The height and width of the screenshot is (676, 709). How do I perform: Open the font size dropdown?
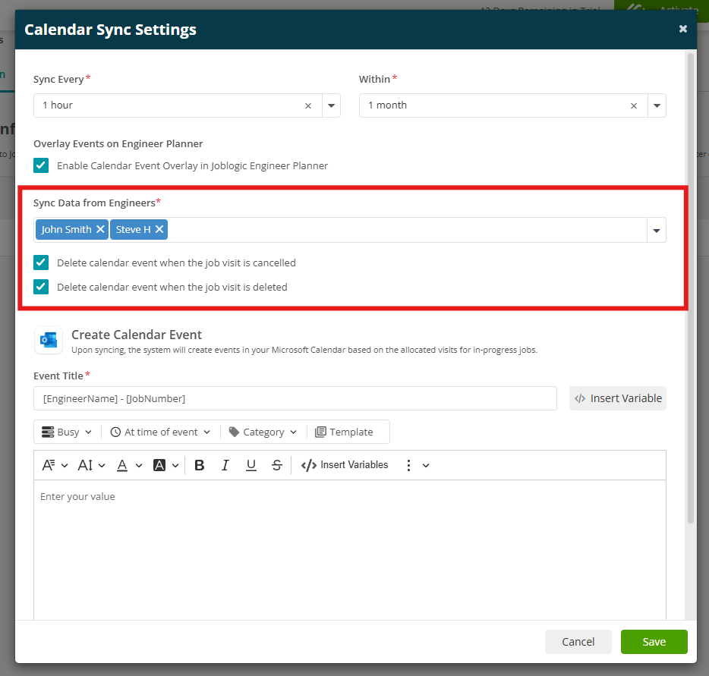pos(91,465)
